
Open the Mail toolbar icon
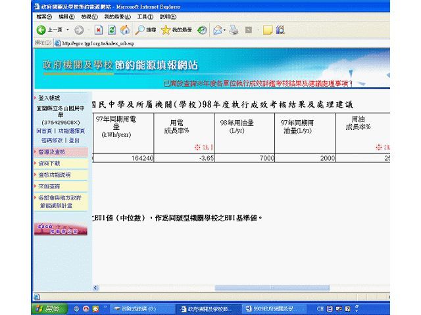pyautogui.click(x=217, y=30)
